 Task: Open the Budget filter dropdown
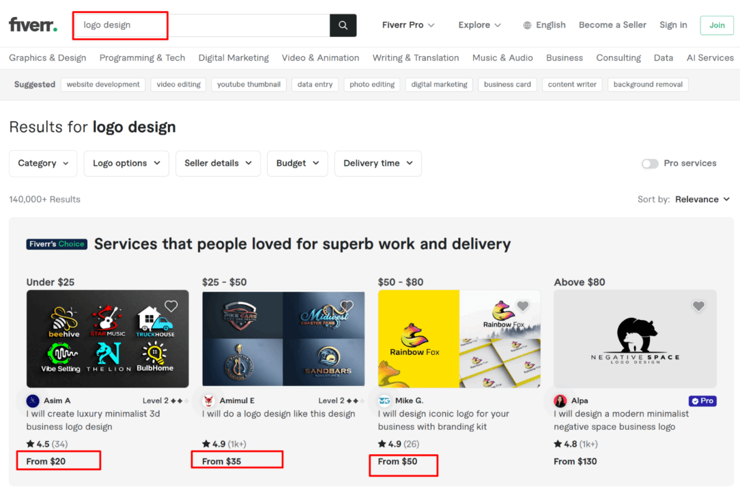click(x=298, y=164)
